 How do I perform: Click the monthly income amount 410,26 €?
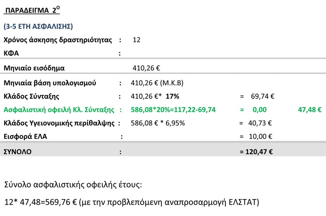coord(146,68)
